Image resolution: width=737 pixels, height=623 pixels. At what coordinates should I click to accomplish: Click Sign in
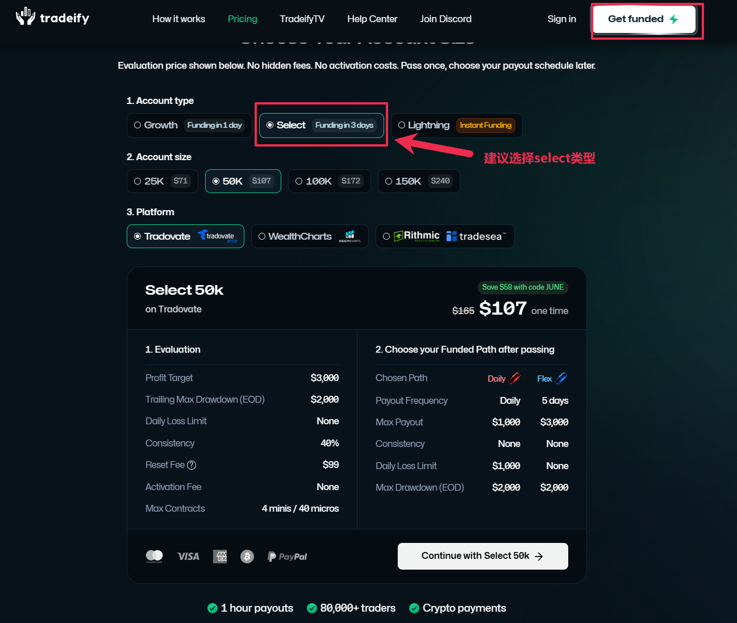pos(561,19)
